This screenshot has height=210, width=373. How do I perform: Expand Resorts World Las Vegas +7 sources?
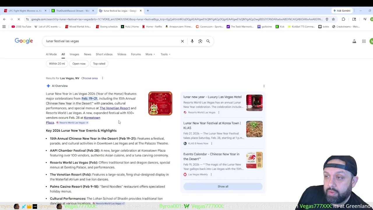click(x=109, y=203)
